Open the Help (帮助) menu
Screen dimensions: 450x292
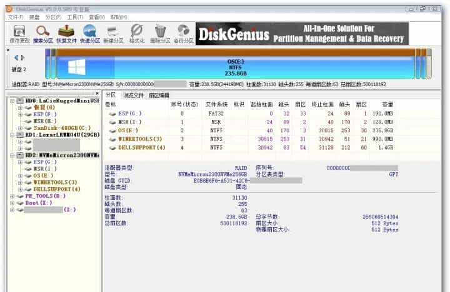click(x=119, y=17)
